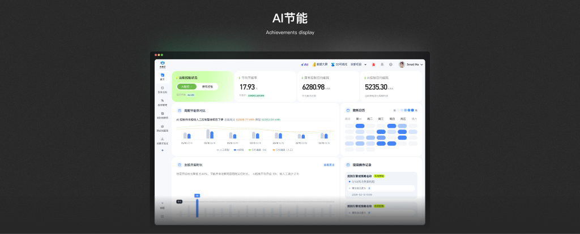Click the bottom-most sidebar icon

(x=163, y=216)
